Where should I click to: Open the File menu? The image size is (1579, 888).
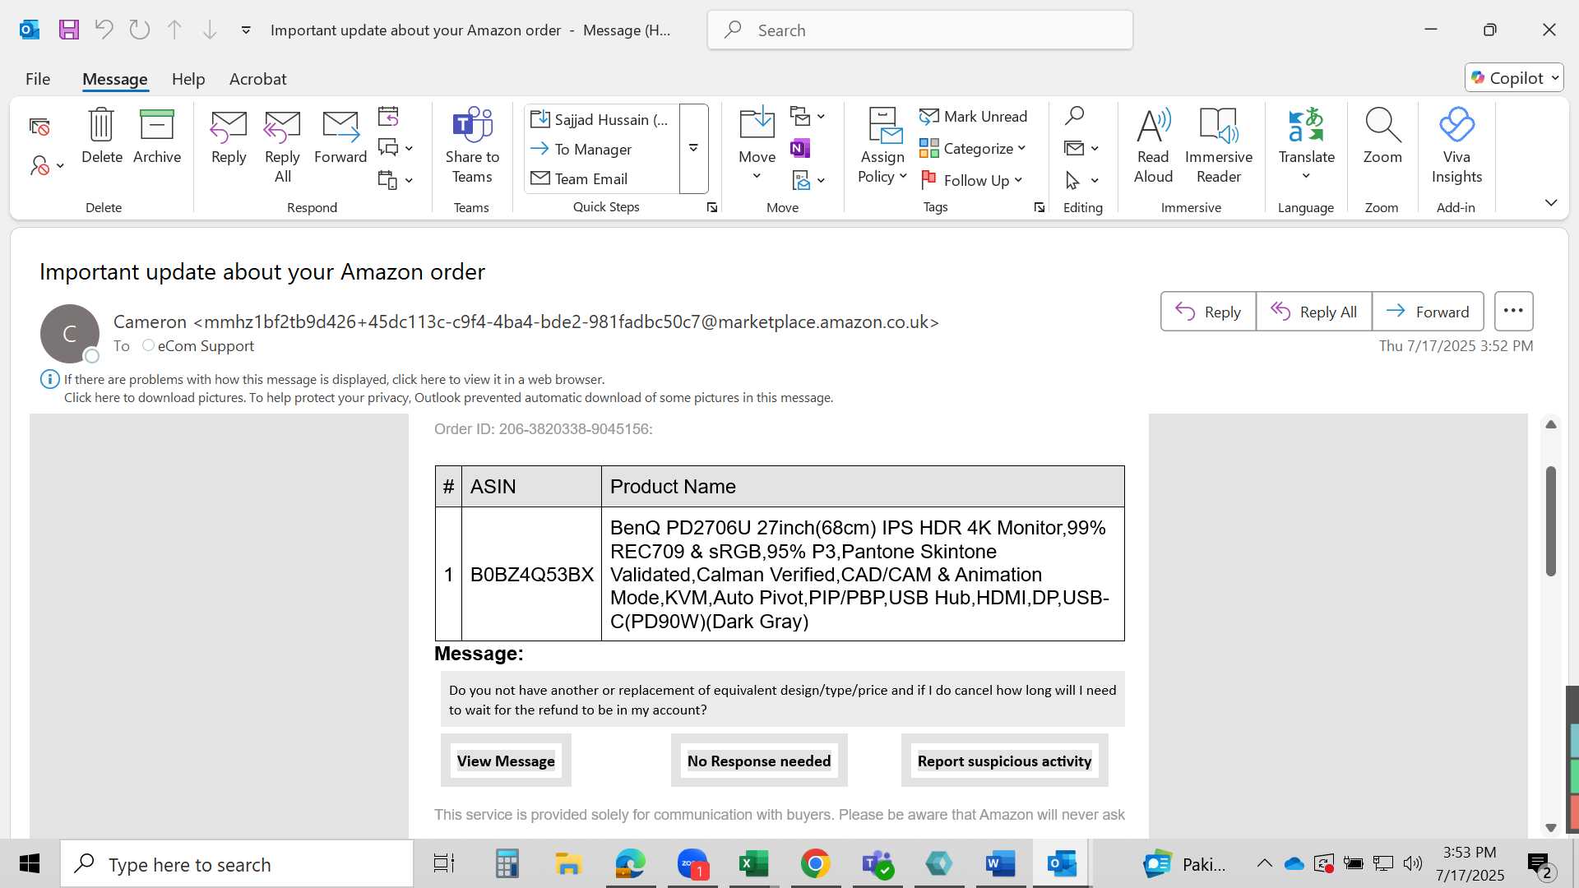coord(38,79)
